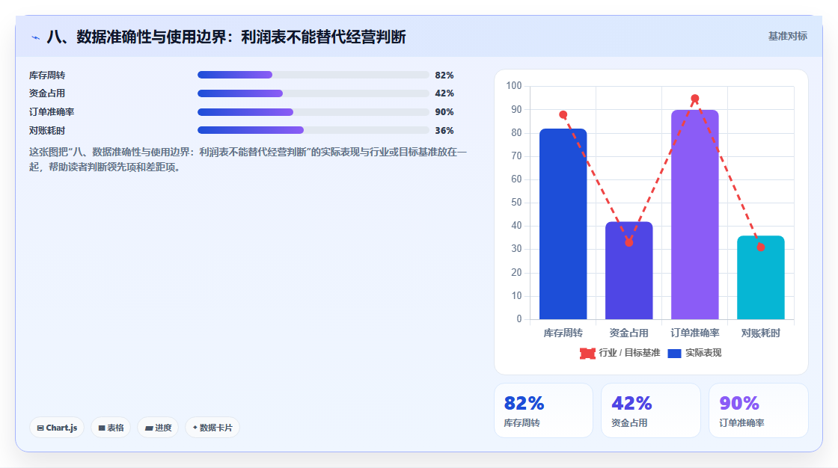Click the 50 y-axis tick label

(x=516, y=203)
